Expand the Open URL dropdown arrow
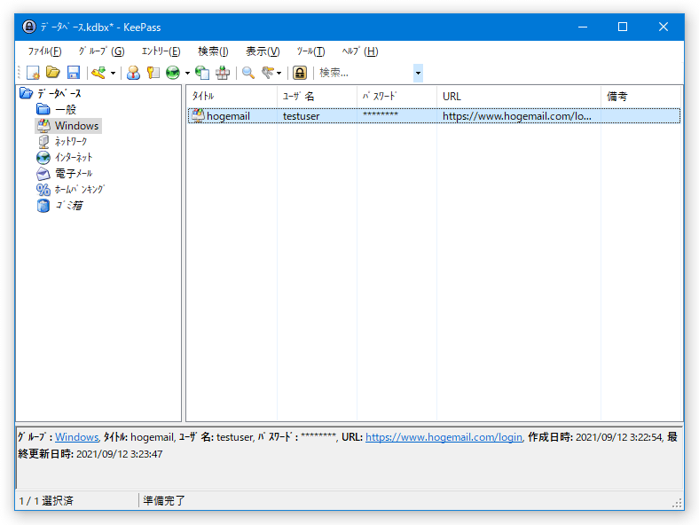The width and height of the screenshot is (699, 525). 187,73
